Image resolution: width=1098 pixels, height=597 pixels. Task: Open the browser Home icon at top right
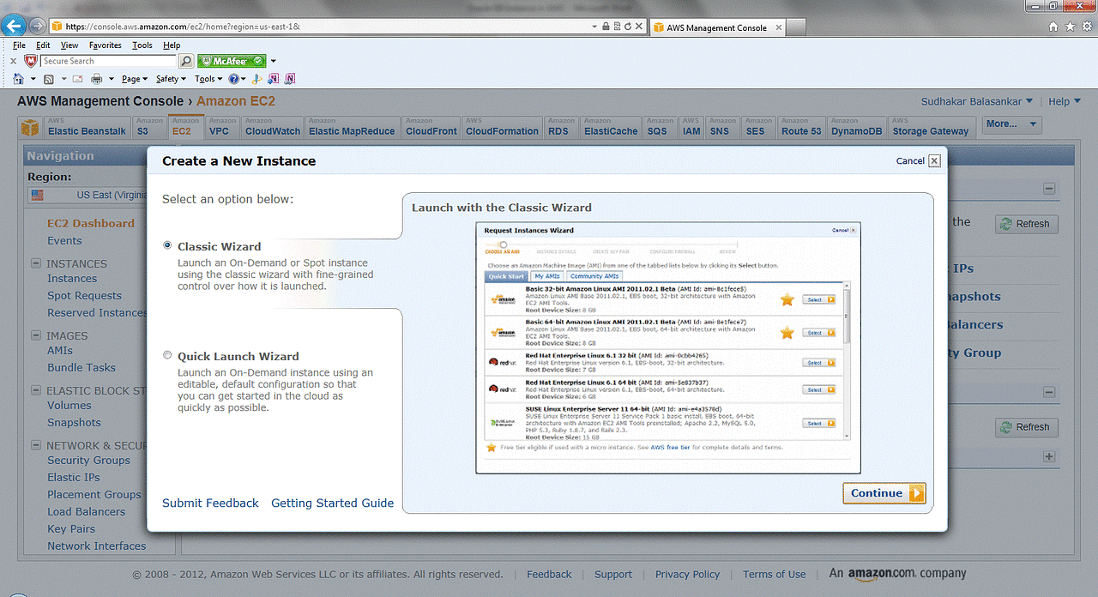click(1053, 27)
